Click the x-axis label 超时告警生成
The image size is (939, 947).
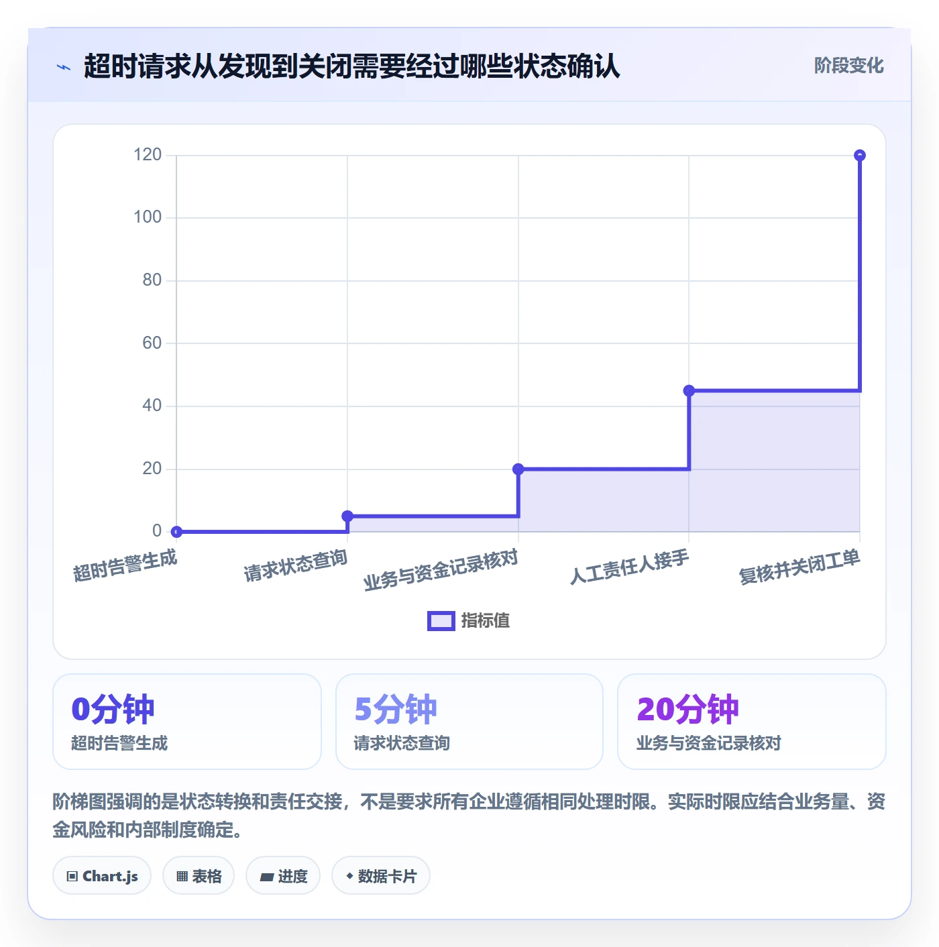coord(125,565)
